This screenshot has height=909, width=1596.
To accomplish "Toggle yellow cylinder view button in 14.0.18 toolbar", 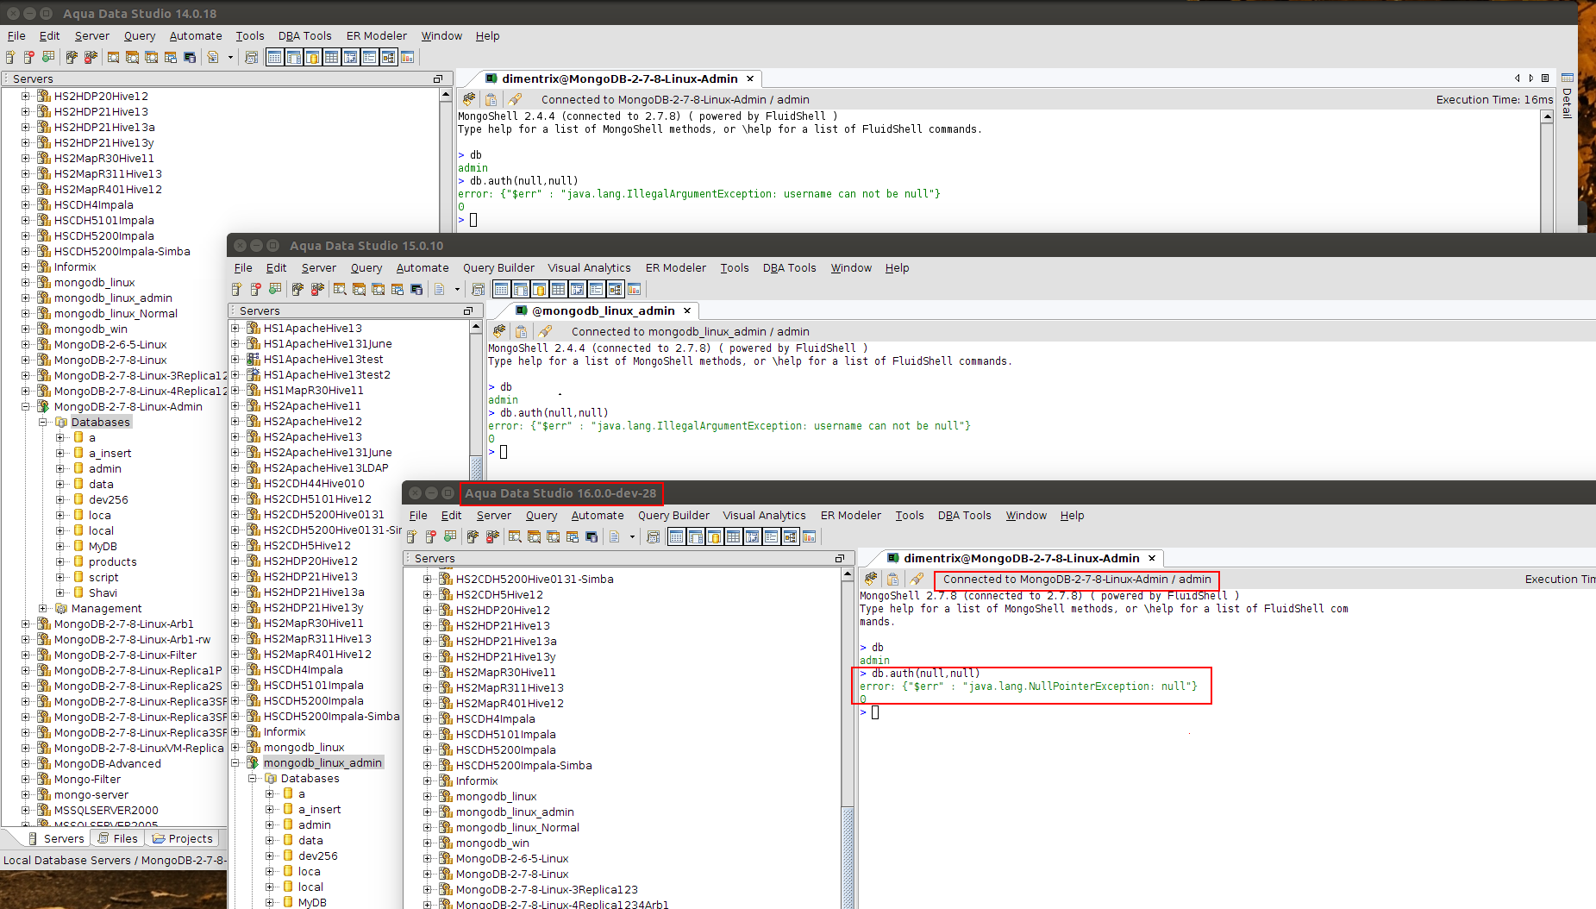I will coord(312,57).
